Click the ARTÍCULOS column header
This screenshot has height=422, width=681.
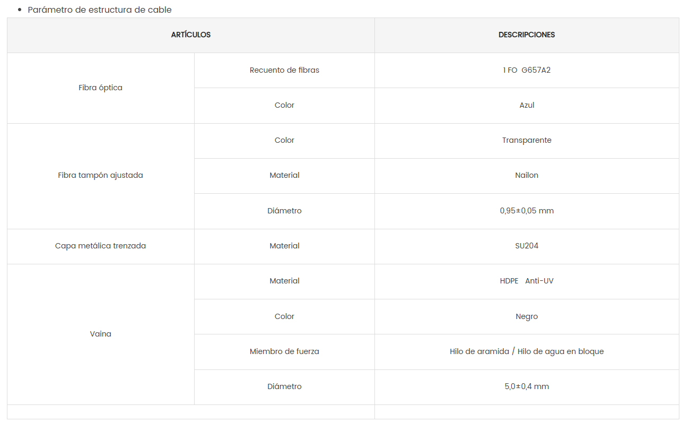[x=191, y=35]
